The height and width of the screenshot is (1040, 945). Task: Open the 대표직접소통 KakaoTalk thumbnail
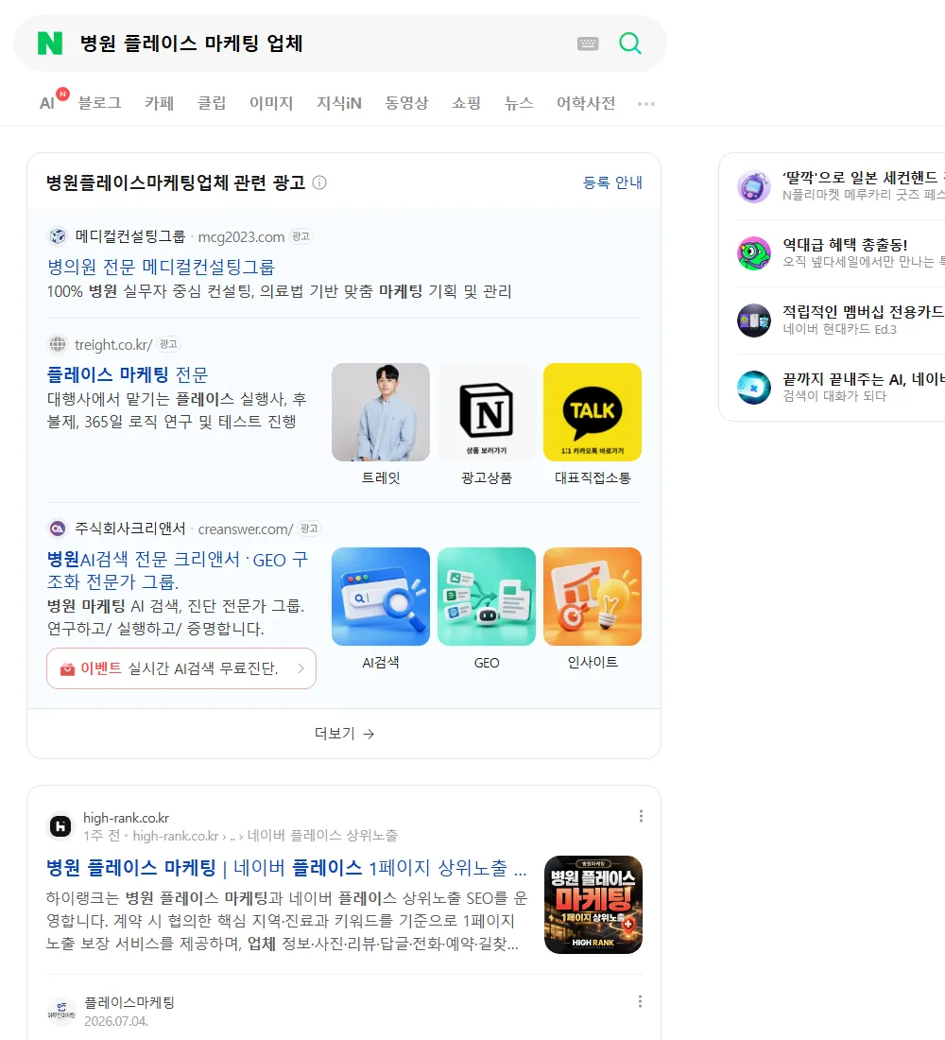[x=593, y=412]
